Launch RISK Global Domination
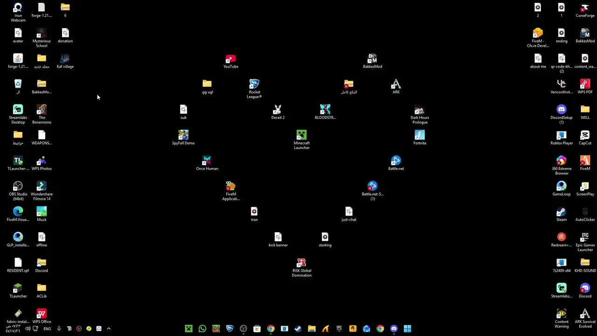 302,267
